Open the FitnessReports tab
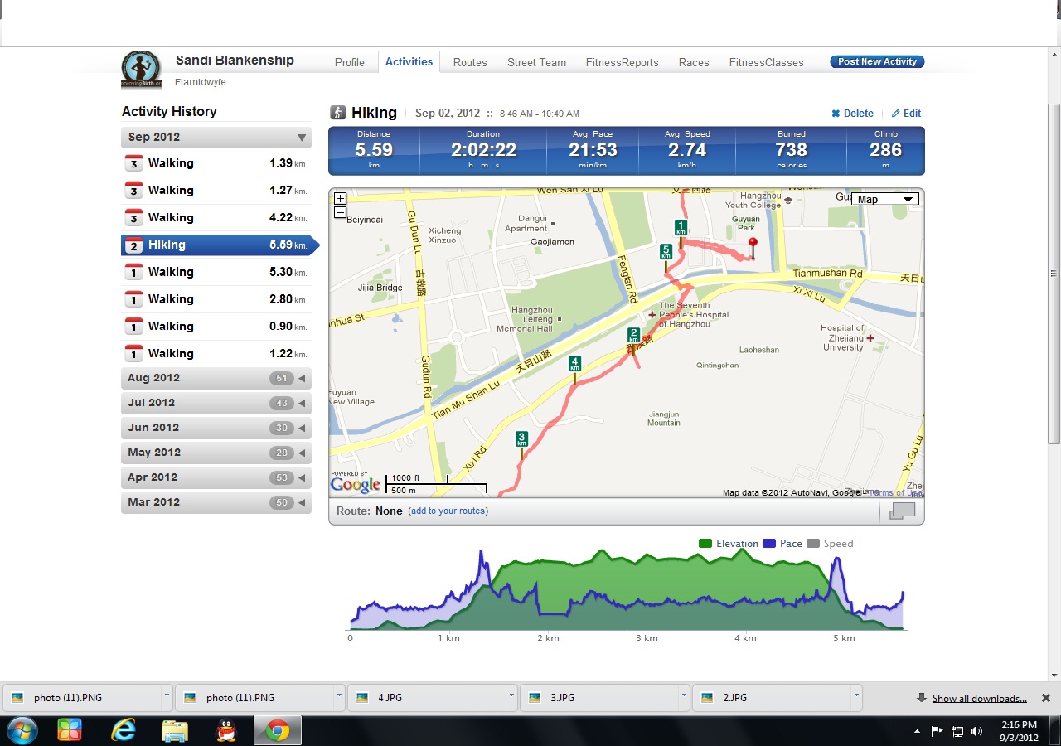The width and height of the screenshot is (1061, 746). (622, 62)
